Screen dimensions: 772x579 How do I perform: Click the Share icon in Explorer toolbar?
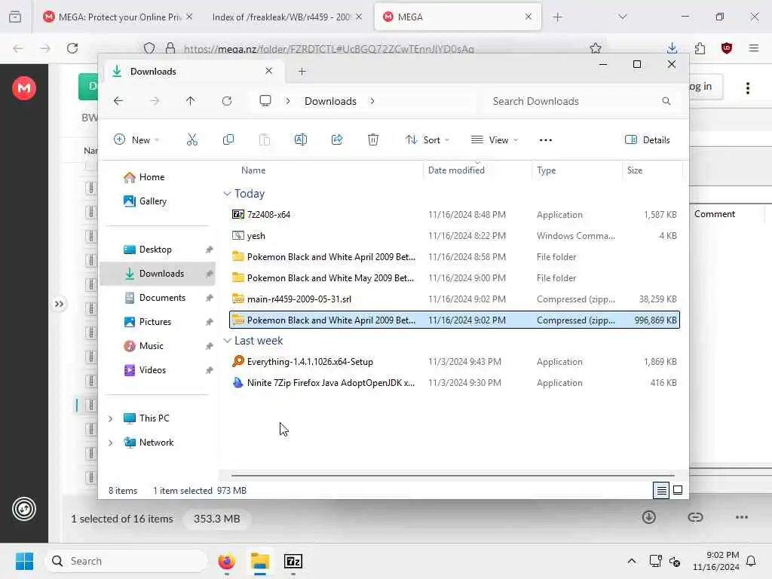pyautogui.click(x=337, y=139)
